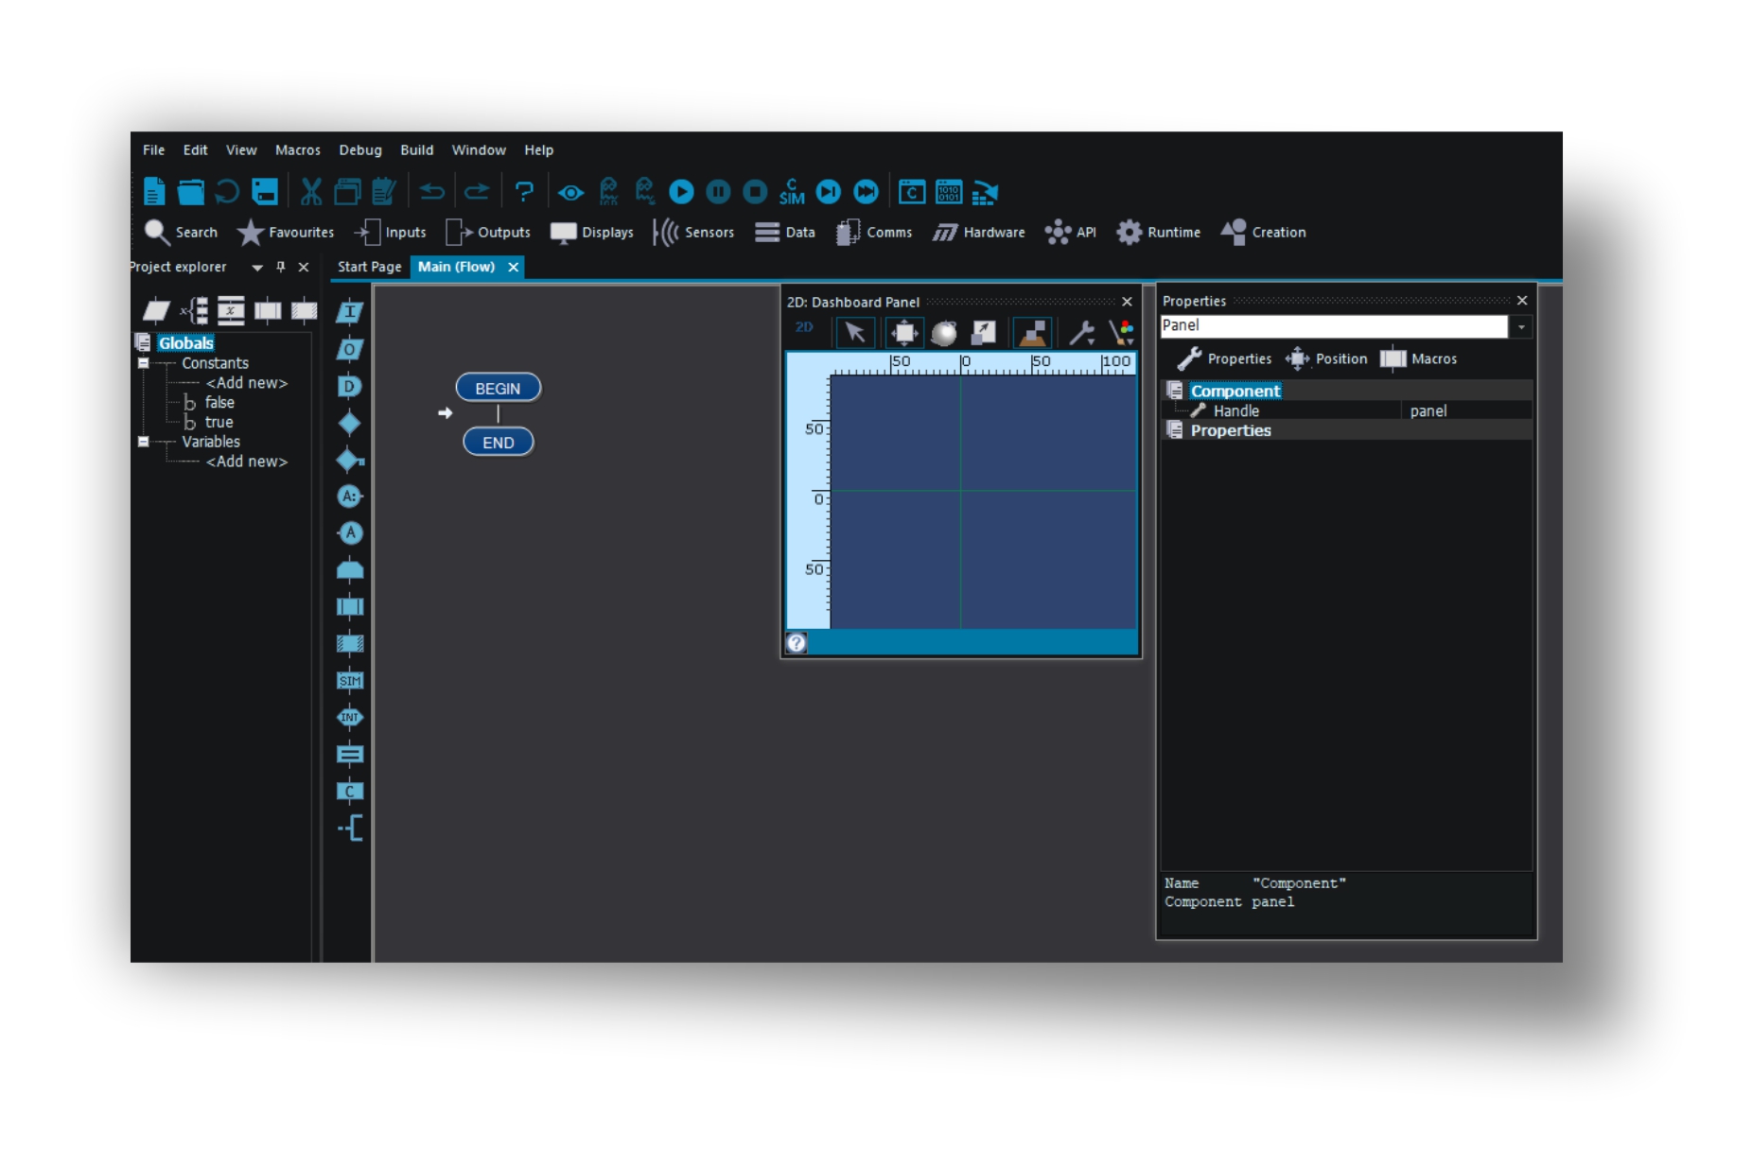Open the Favourites components list
1752x1169 pixels.
coord(286,233)
